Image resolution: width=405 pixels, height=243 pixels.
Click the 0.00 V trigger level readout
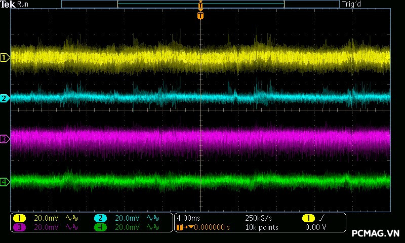[315, 227]
